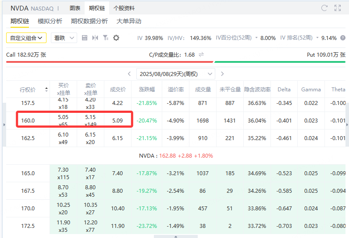Switch to the 图表 tab
Viewport: 349px width, 238px height.
[75, 8]
